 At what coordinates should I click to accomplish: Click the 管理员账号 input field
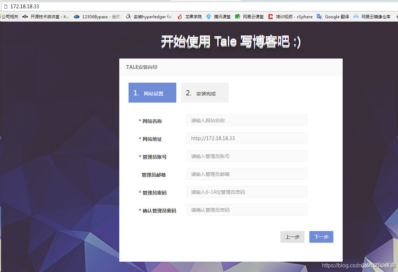(246, 156)
